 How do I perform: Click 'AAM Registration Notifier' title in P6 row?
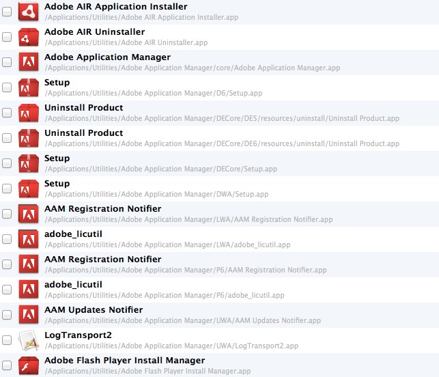tap(102, 260)
